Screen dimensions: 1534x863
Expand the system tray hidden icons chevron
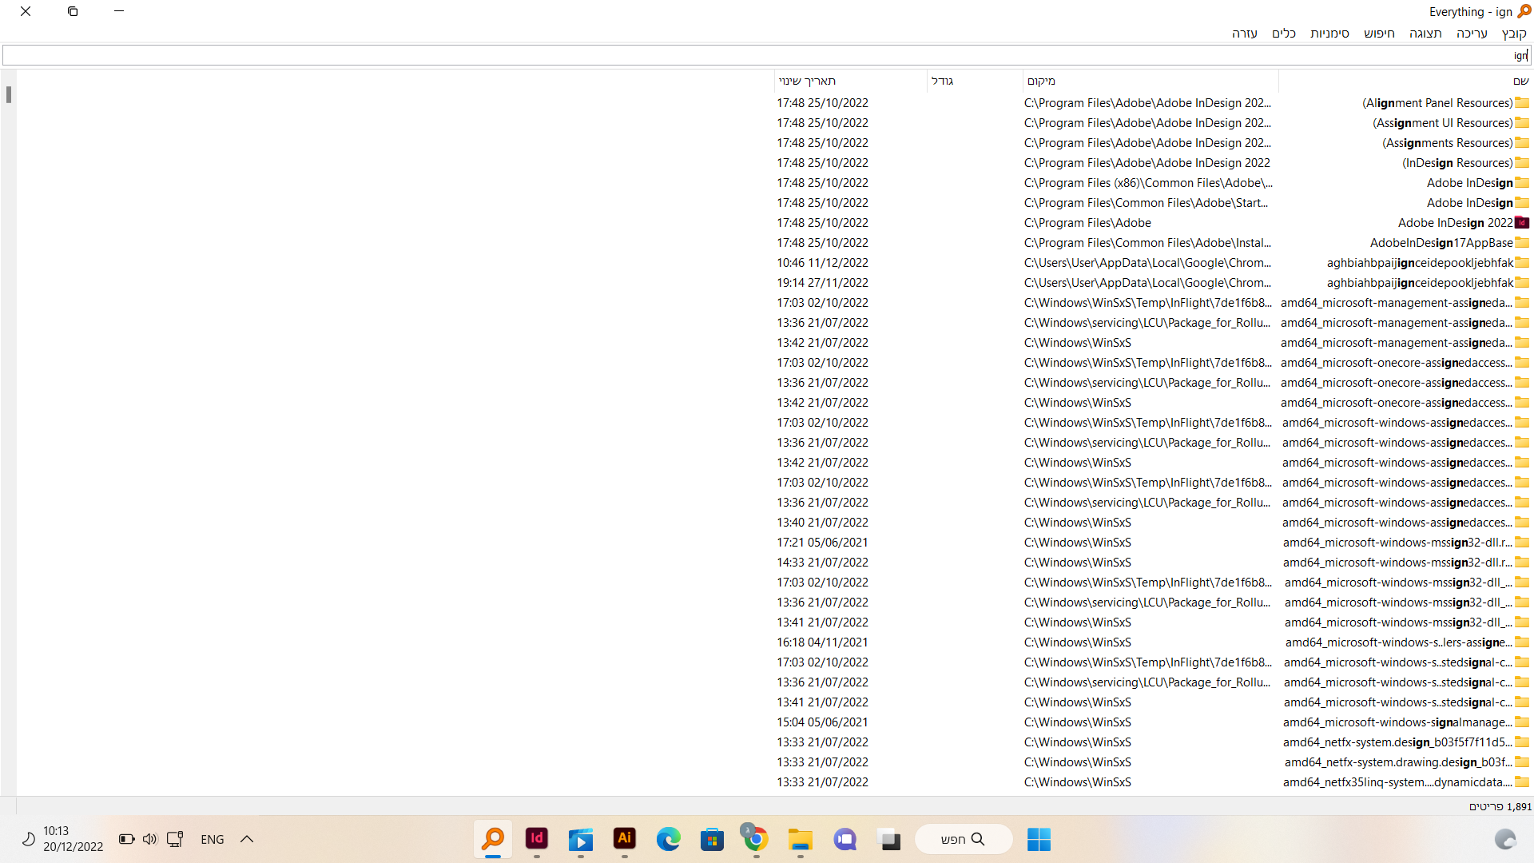click(x=247, y=839)
